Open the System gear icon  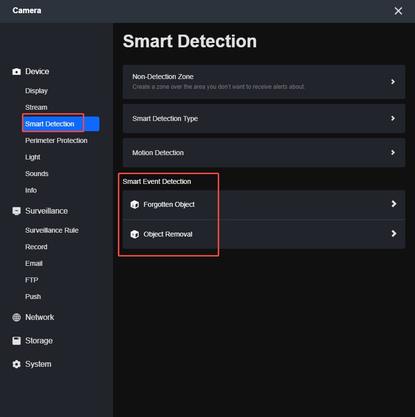(x=16, y=364)
